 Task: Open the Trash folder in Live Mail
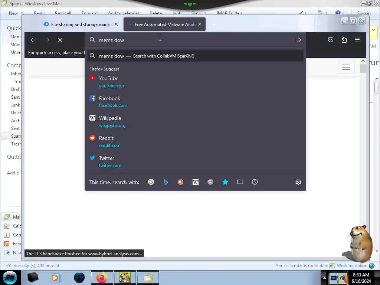16,144
